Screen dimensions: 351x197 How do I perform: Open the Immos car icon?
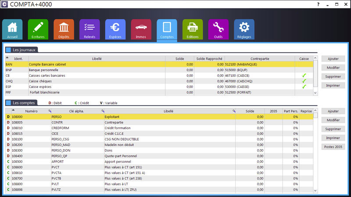(141, 29)
